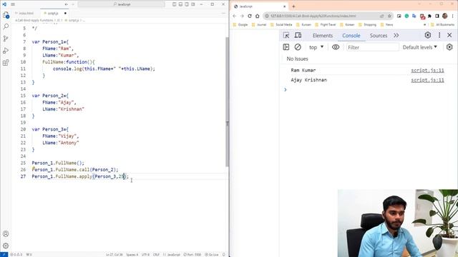The width and height of the screenshot is (458, 257).
Task: Open All Bookmarks folder
Action: [x=443, y=25]
